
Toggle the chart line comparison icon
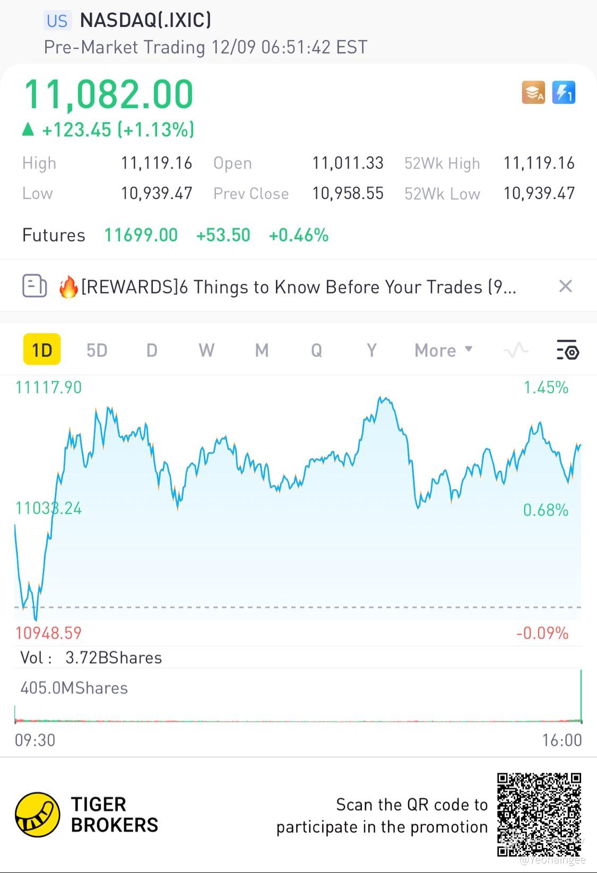coord(516,350)
